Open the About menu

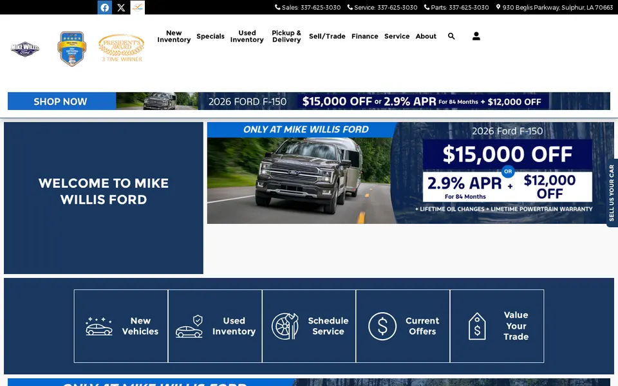[x=426, y=36]
